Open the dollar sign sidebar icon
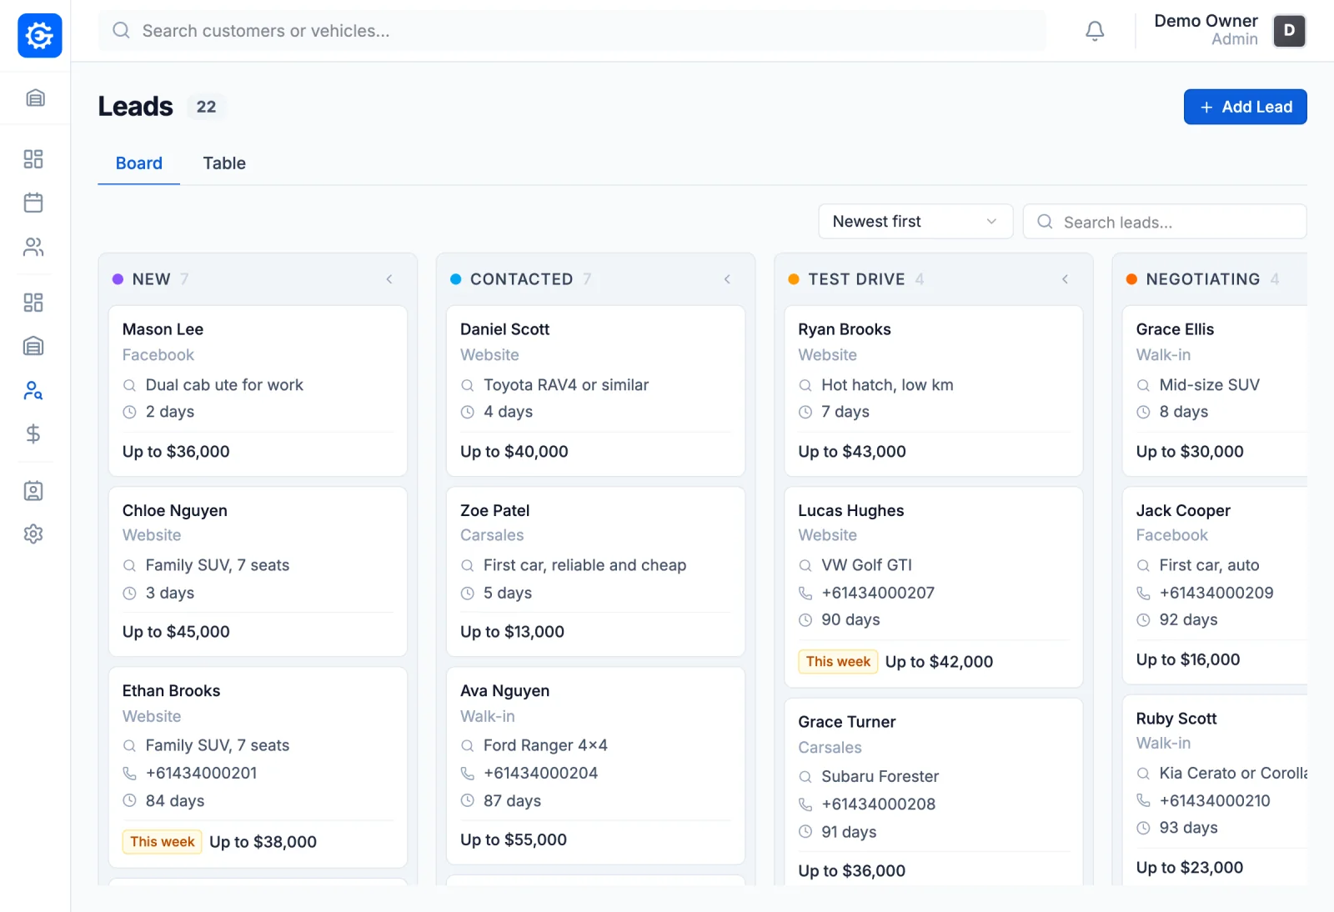1334x912 pixels. [x=33, y=433]
